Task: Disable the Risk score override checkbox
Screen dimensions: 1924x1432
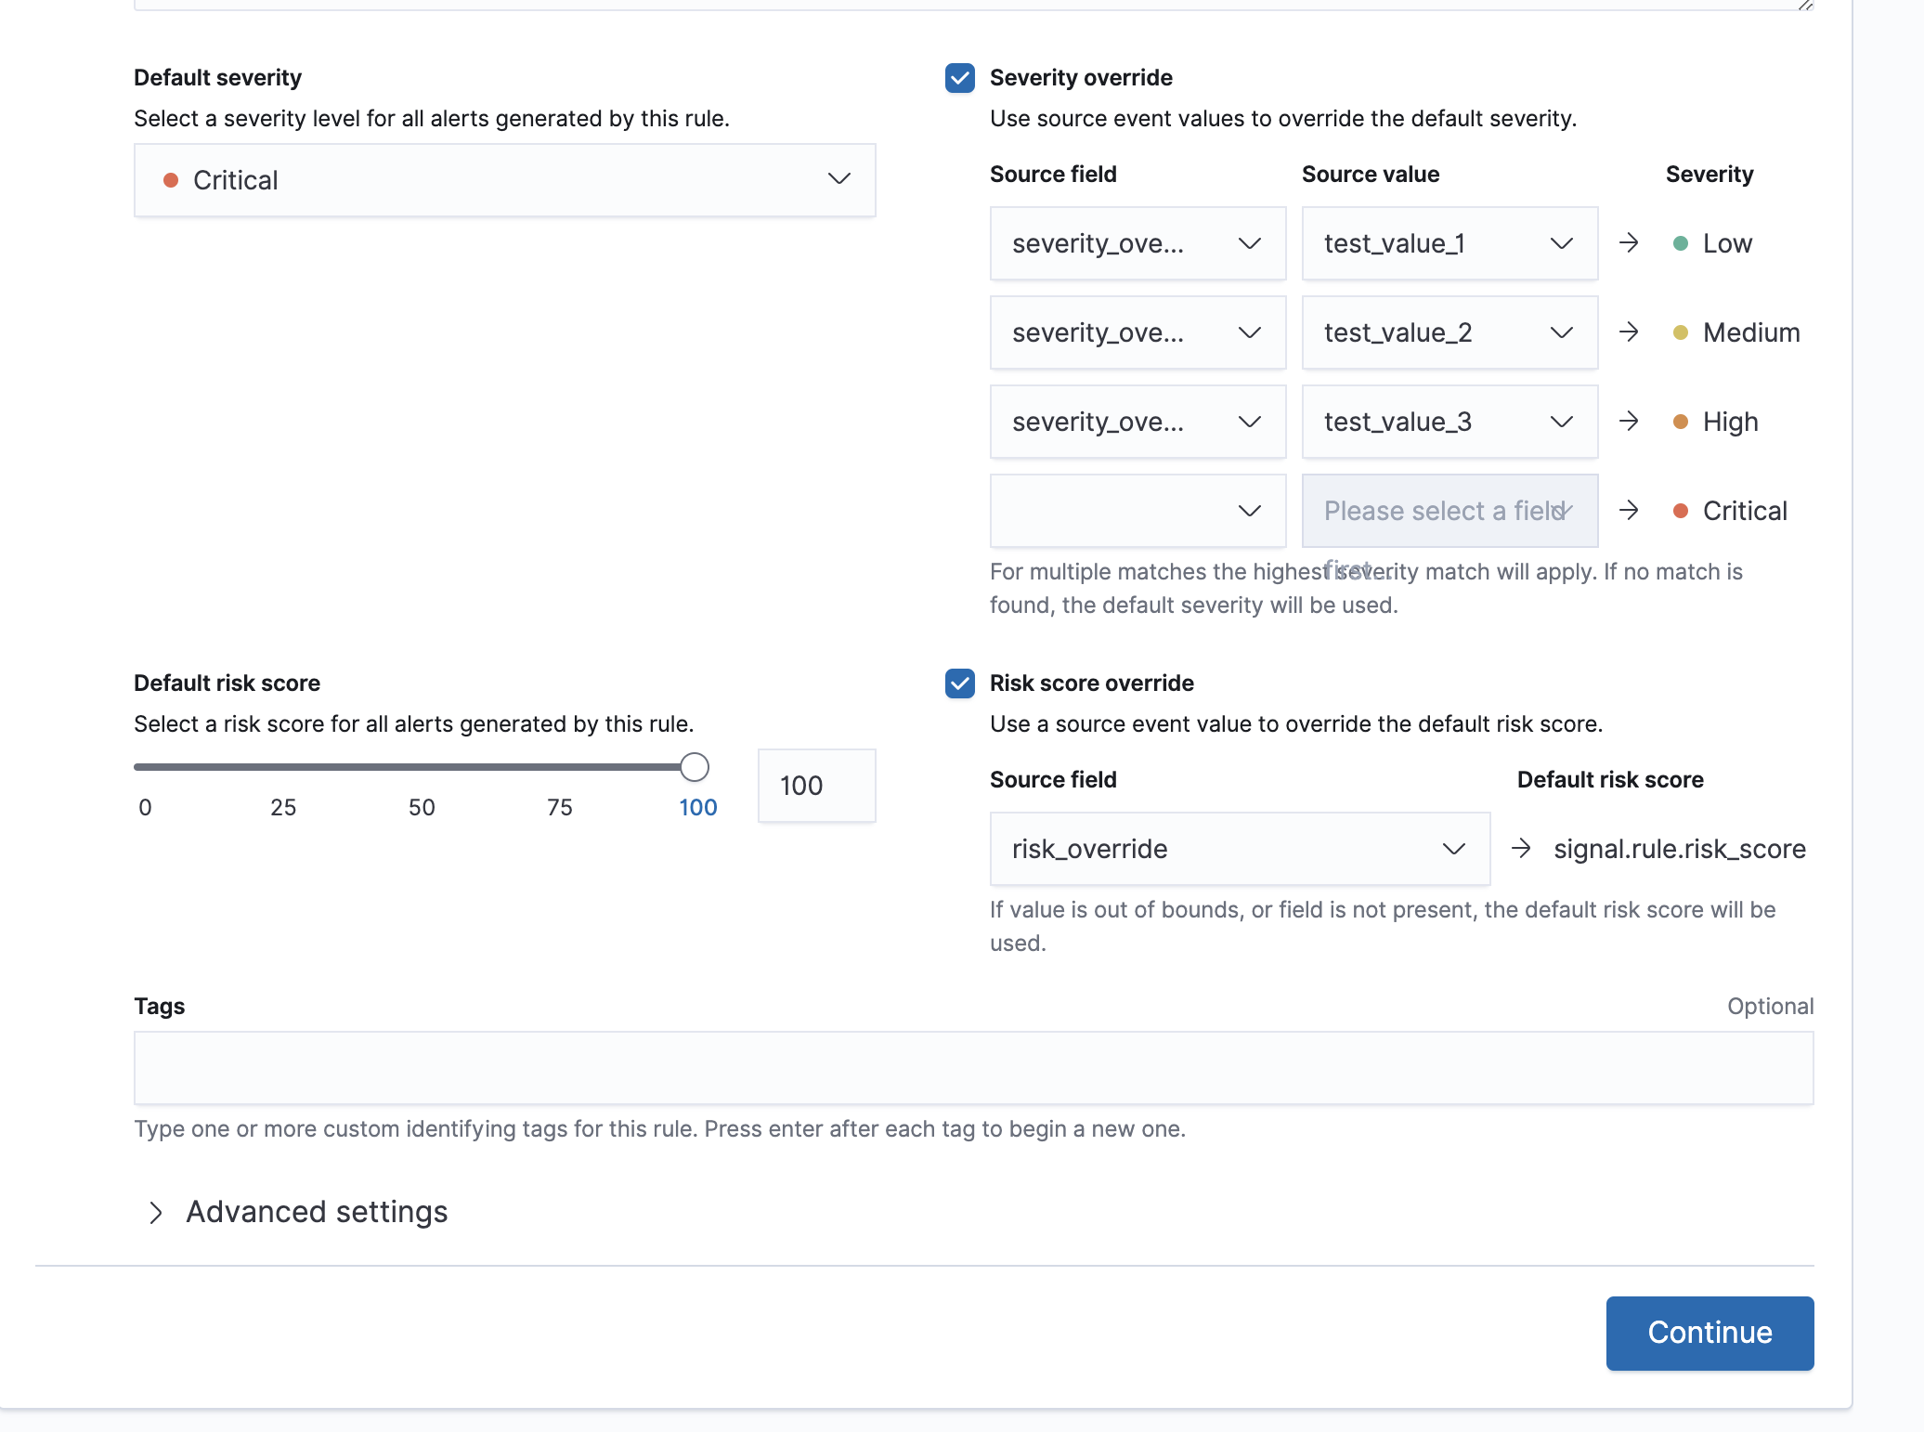Action: (x=958, y=683)
